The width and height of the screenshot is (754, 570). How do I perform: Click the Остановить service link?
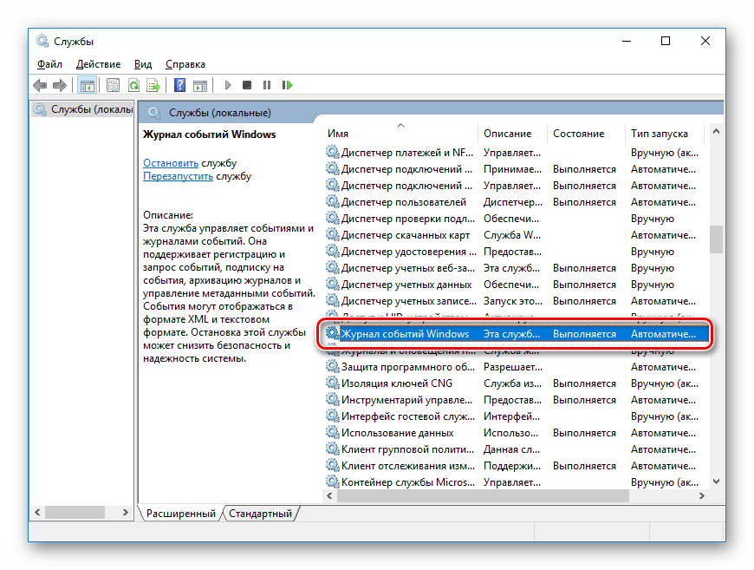(171, 162)
